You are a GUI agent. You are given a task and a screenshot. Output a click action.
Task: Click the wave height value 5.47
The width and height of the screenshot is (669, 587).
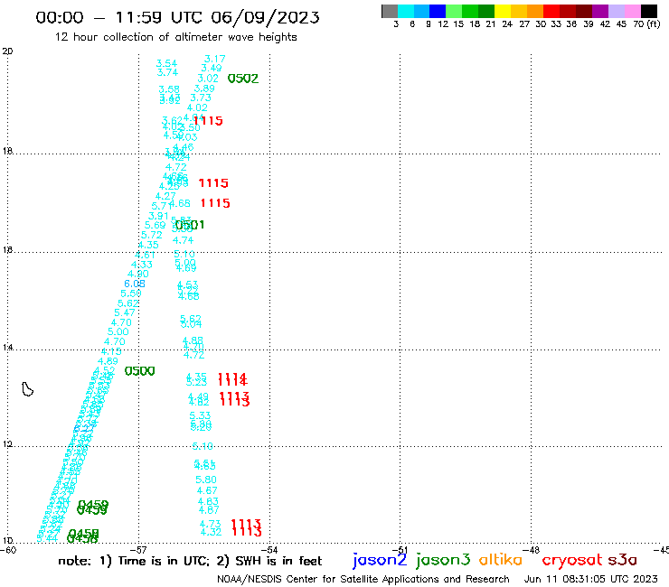125,312
